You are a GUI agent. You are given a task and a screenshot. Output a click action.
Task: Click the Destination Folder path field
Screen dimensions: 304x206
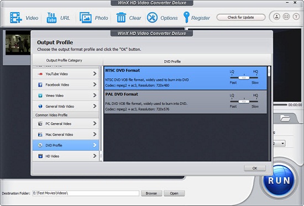pos(86,193)
